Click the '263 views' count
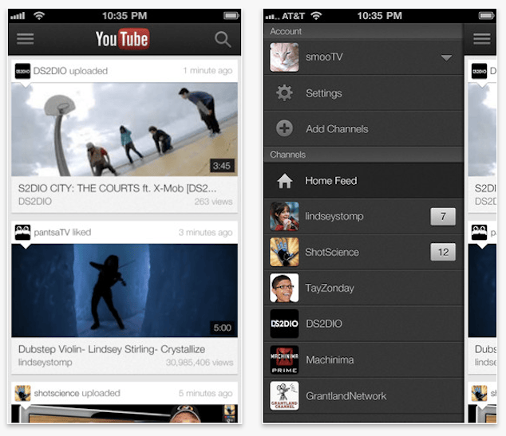The height and width of the screenshot is (436, 506). coord(213,202)
